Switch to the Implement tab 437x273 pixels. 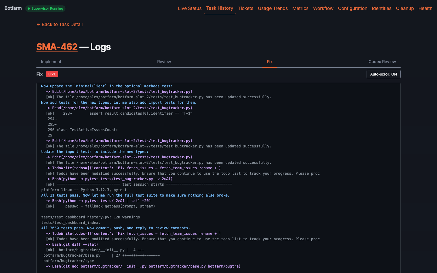[51, 62]
